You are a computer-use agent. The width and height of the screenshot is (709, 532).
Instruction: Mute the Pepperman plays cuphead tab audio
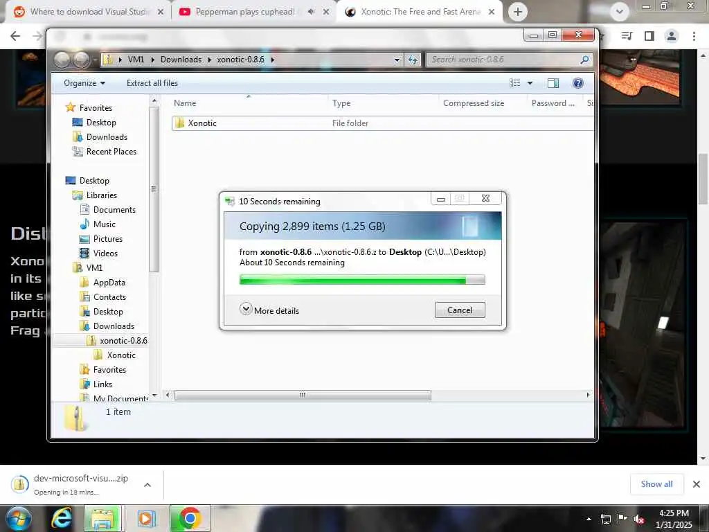click(311, 12)
